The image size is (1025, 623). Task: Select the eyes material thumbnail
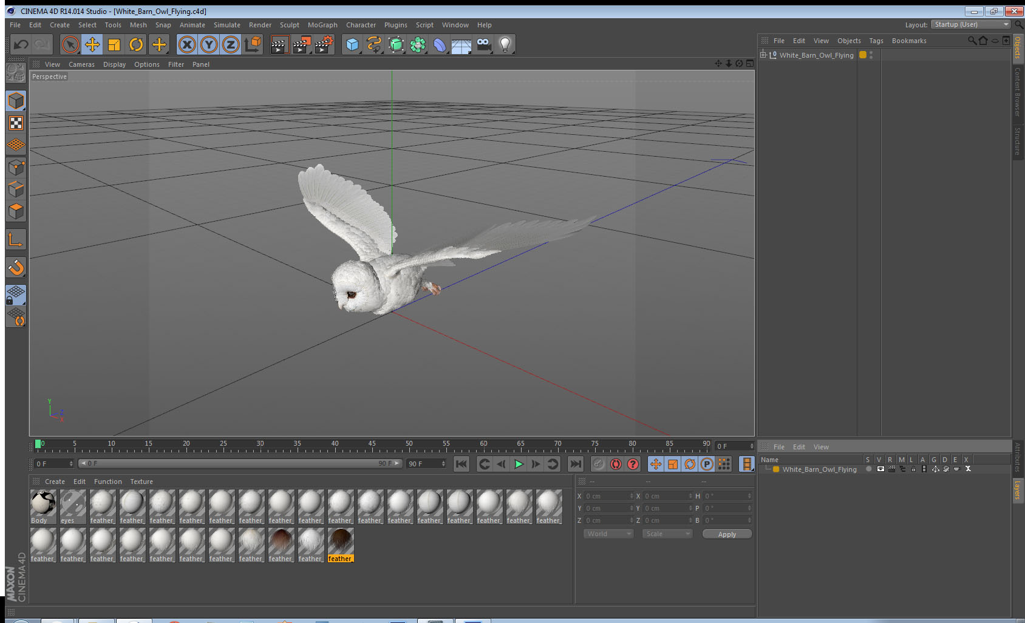click(73, 507)
